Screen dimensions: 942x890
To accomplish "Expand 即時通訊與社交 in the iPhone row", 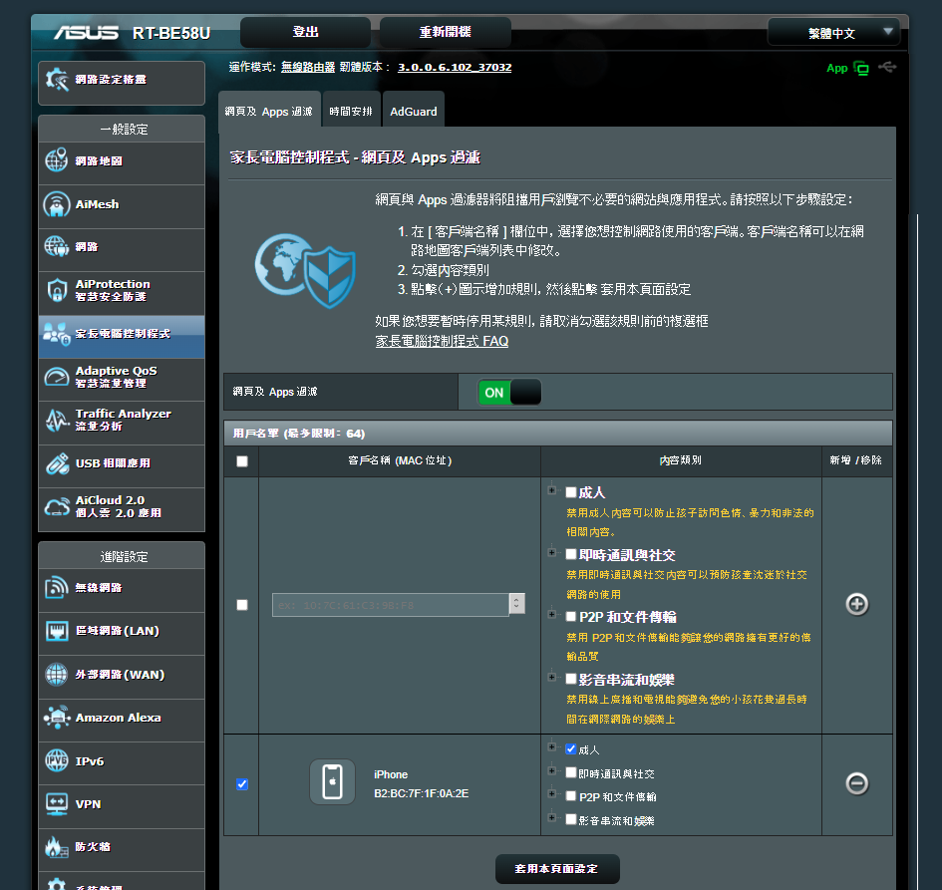I will coord(551,770).
